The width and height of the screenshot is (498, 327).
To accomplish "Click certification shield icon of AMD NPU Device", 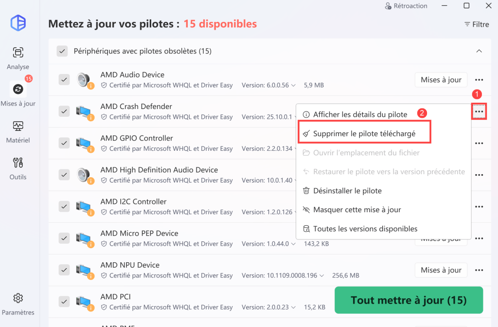I will [x=104, y=275].
